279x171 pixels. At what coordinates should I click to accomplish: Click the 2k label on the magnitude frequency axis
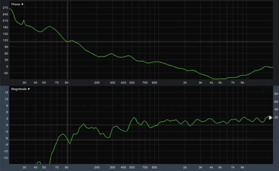point(185,167)
